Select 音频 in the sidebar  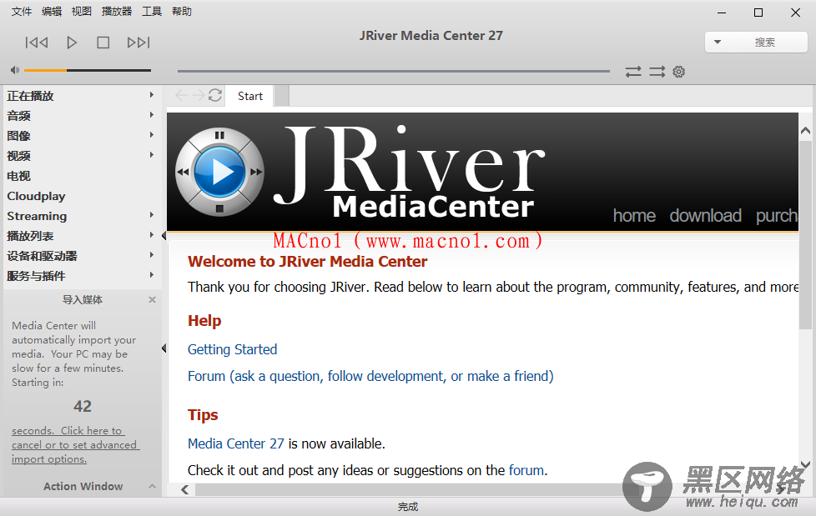coord(18,116)
